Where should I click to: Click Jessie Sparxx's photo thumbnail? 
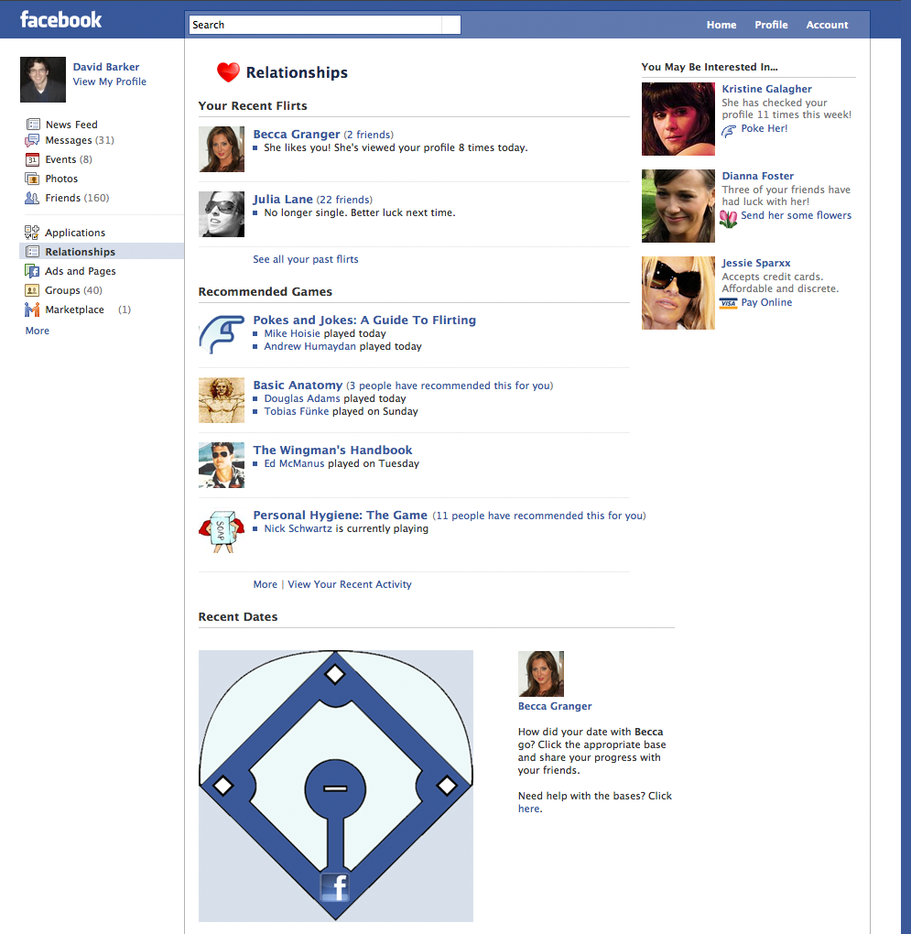tap(678, 293)
